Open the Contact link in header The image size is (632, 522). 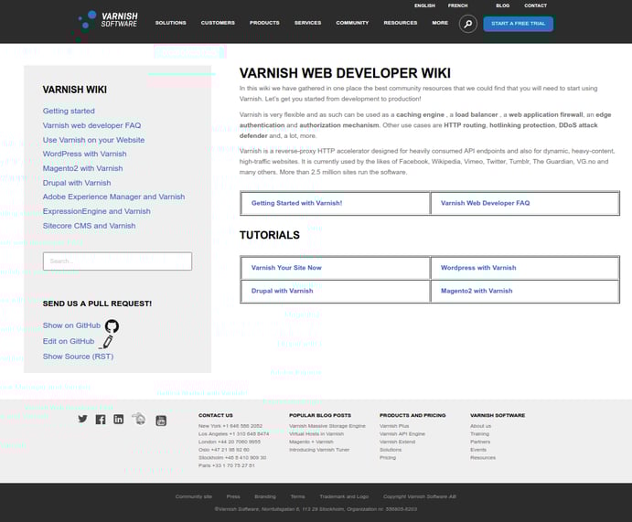535,5
